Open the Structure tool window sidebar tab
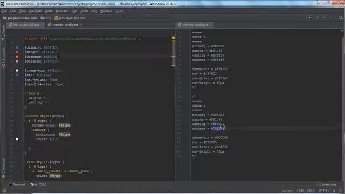The height and width of the screenshot is (194, 345). click(x=3, y=58)
